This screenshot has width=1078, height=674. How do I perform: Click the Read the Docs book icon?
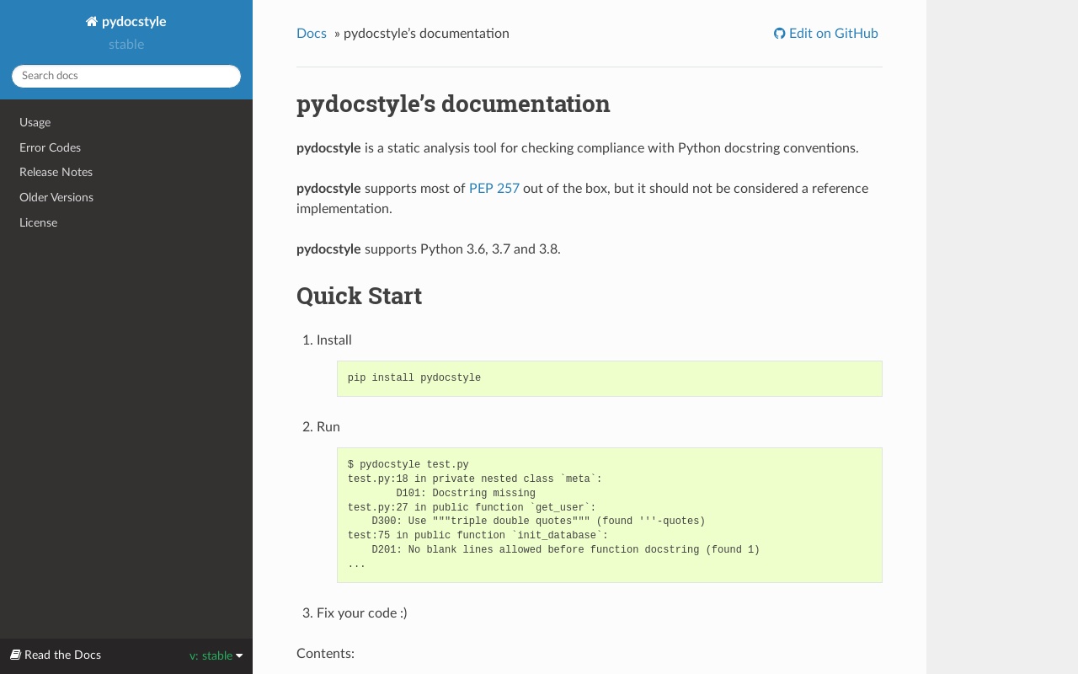pyautogui.click(x=15, y=655)
